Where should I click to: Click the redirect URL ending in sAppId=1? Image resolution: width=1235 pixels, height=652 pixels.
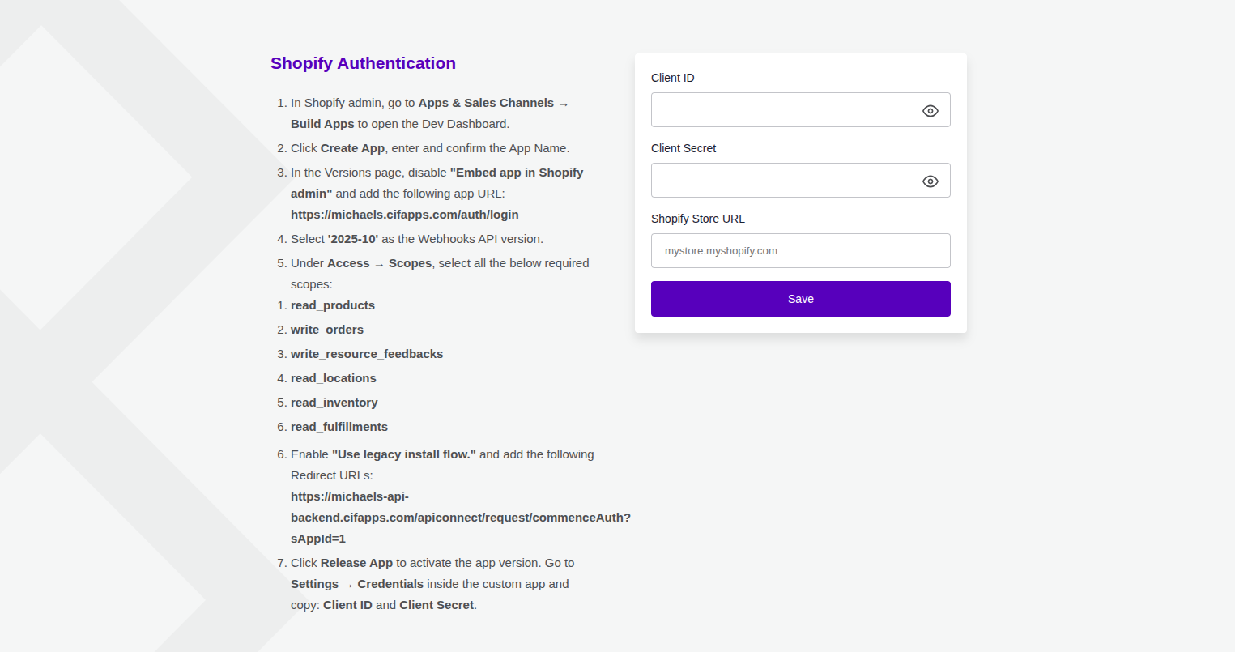pyautogui.click(x=460, y=518)
